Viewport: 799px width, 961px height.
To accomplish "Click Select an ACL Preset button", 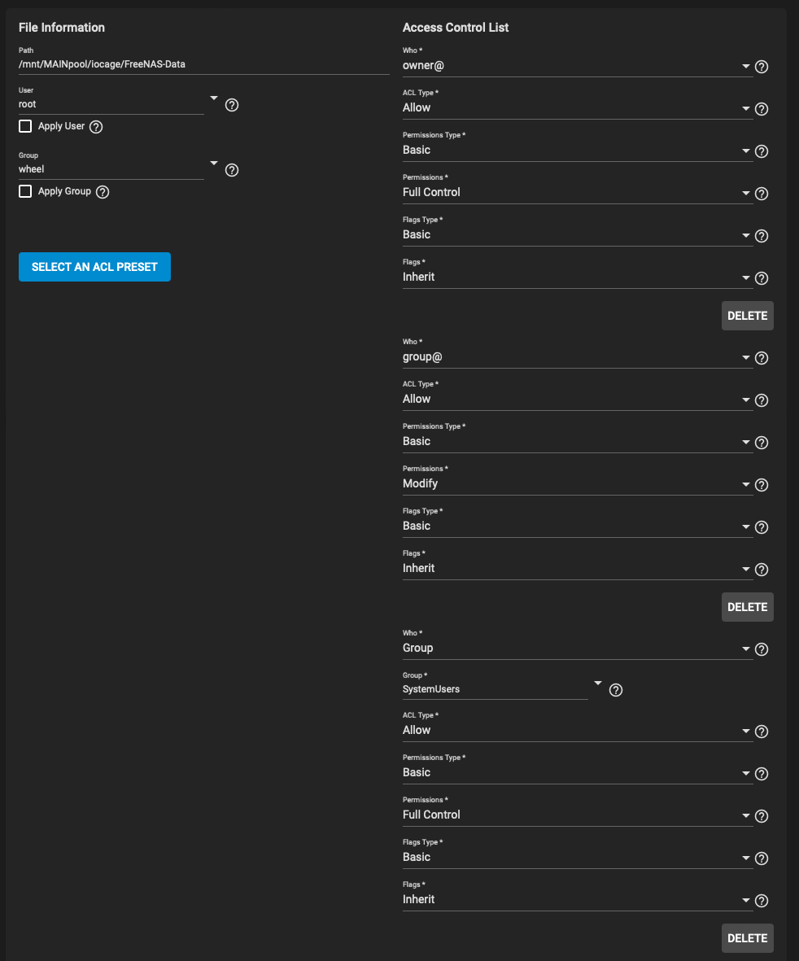I will coord(94,267).
